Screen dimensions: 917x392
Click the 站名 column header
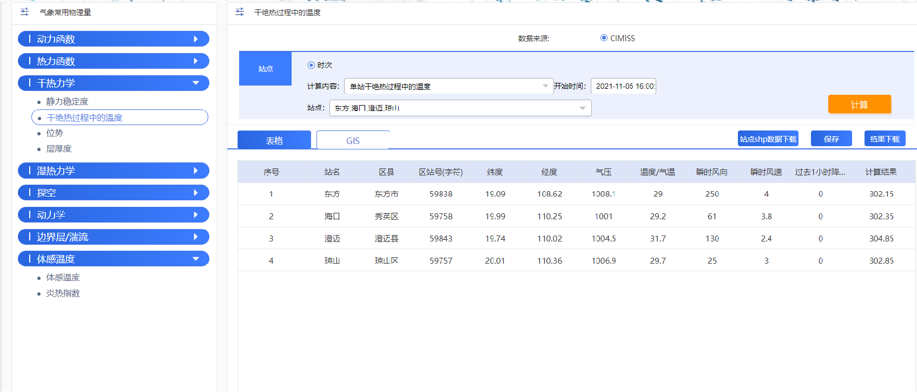click(x=332, y=172)
